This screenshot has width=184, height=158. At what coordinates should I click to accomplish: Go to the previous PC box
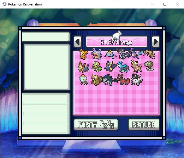(78, 42)
